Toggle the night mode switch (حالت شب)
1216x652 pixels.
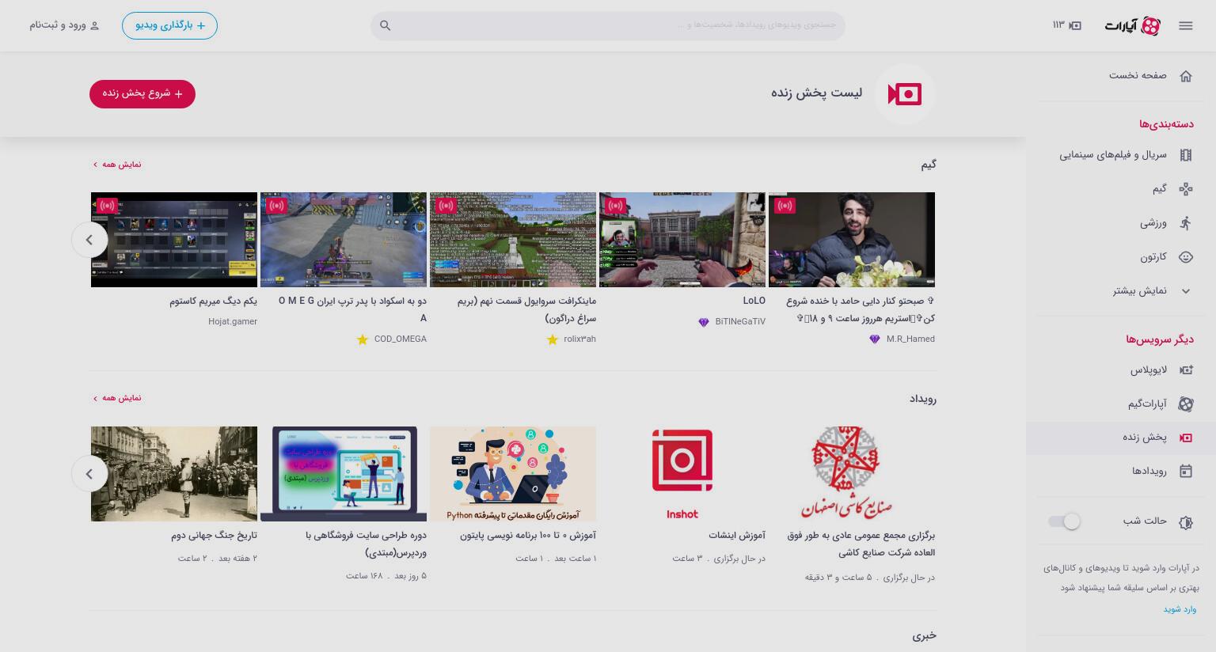click(1064, 521)
